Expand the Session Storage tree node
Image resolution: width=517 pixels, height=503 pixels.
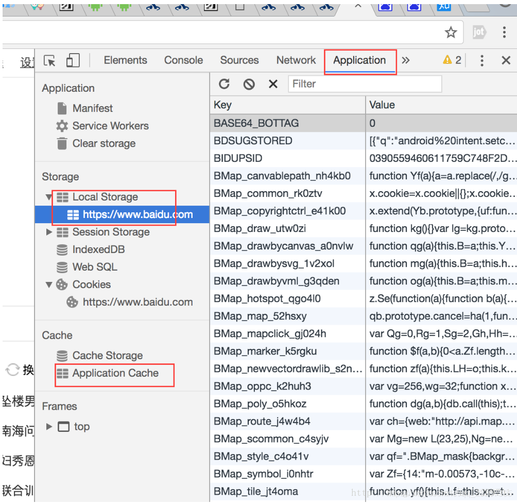point(49,232)
